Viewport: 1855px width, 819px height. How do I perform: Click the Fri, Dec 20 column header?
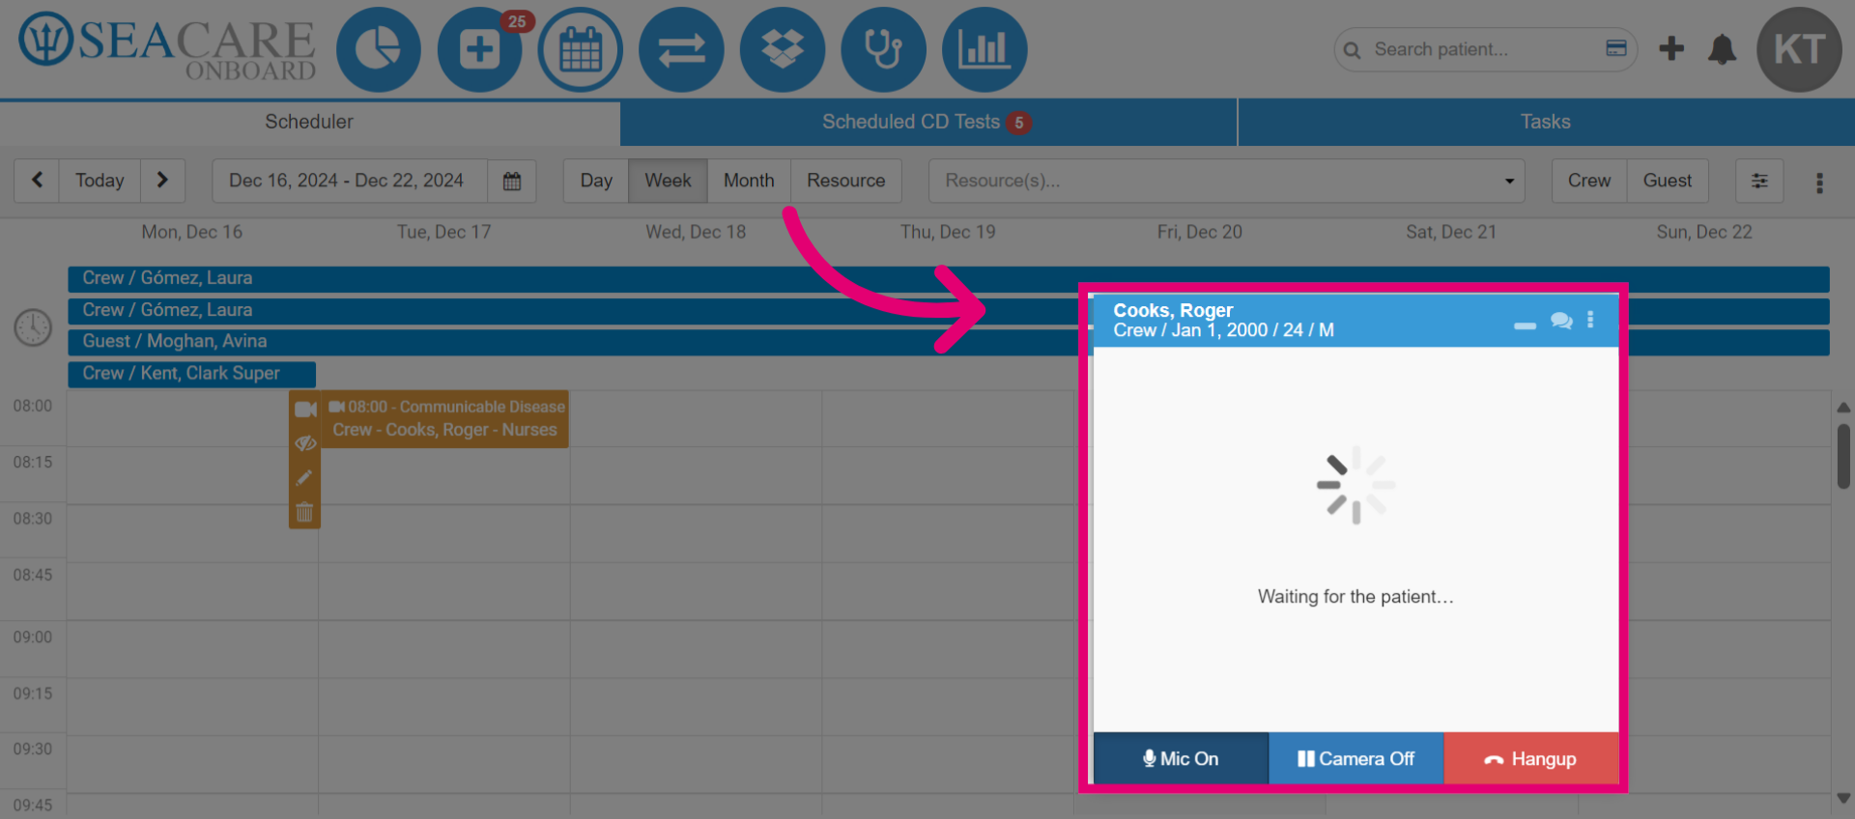(1200, 232)
